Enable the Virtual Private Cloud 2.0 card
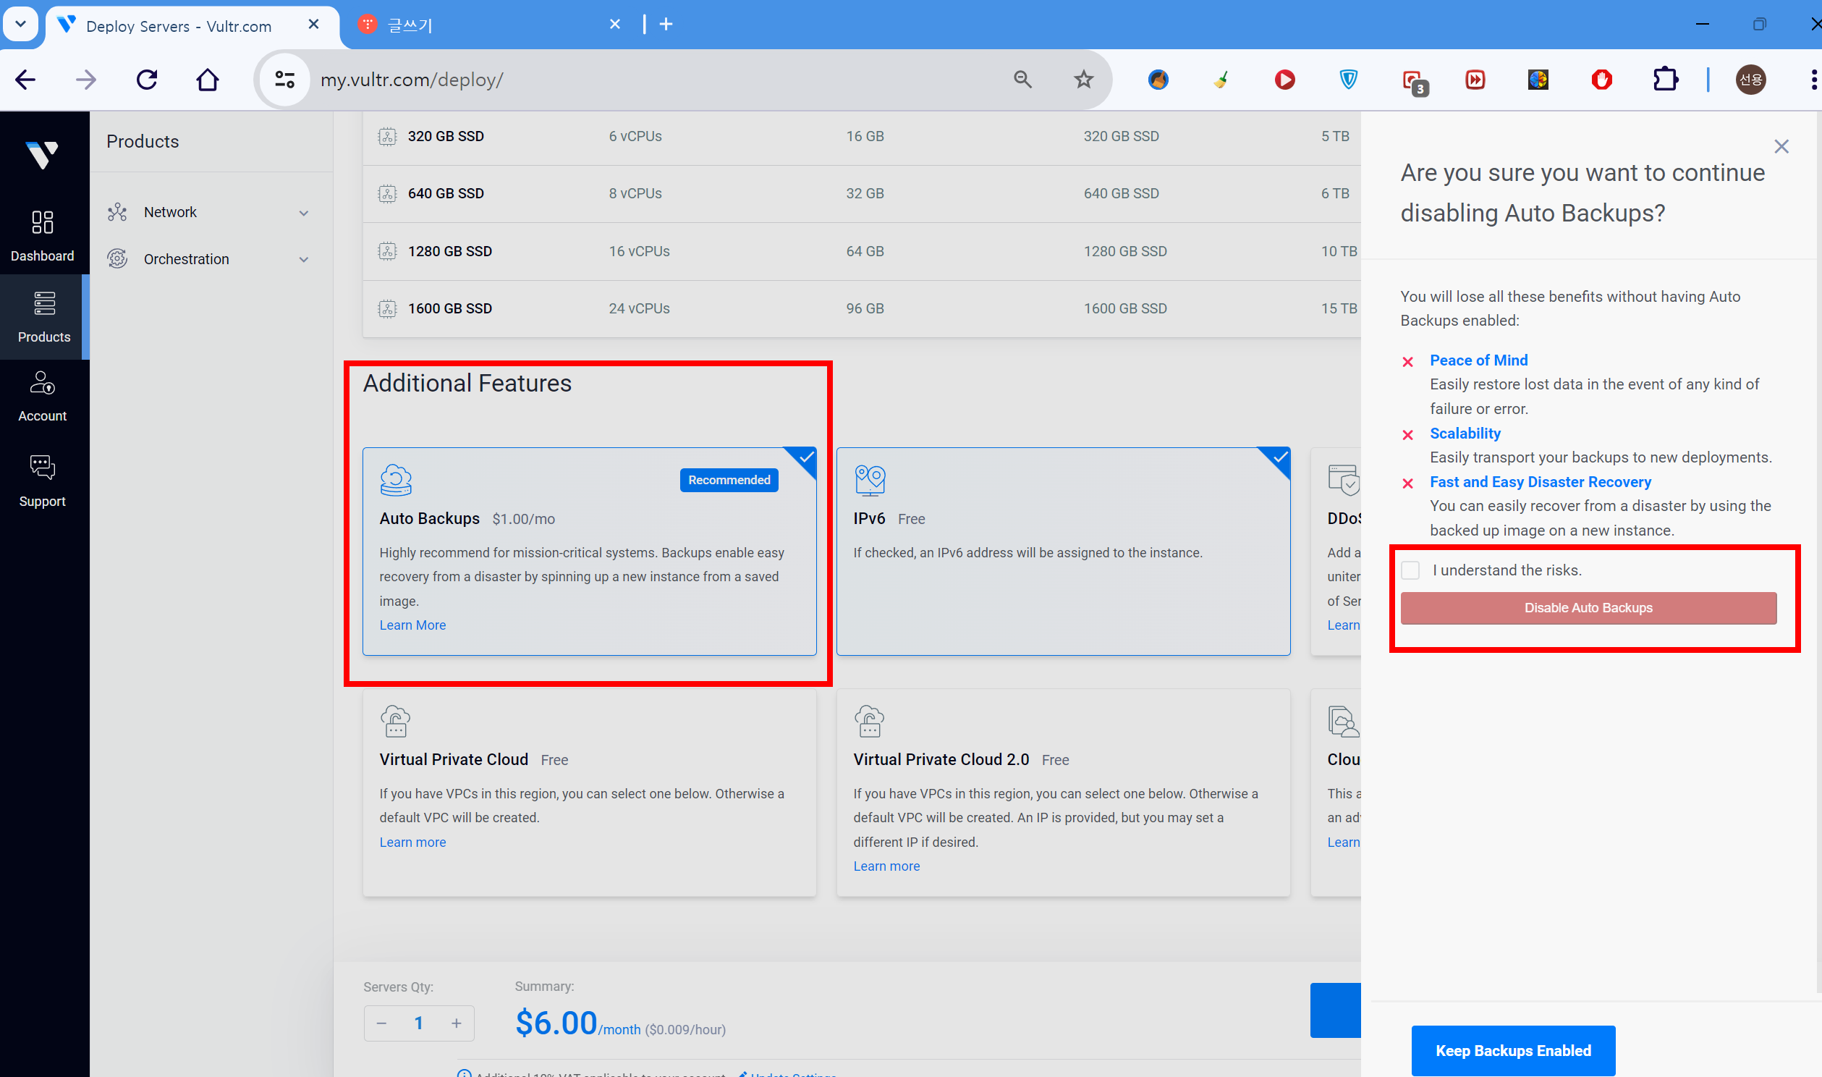This screenshot has width=1822, height=1077. tap(1064, 793)
